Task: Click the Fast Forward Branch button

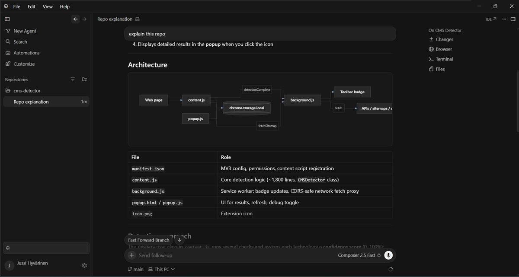Action: point(149,240)
